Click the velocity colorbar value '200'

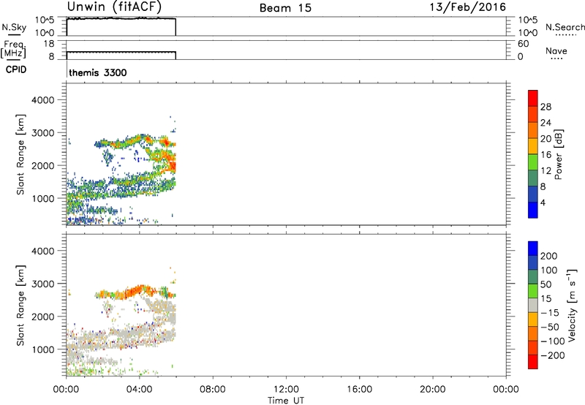[x=549, y=256]
